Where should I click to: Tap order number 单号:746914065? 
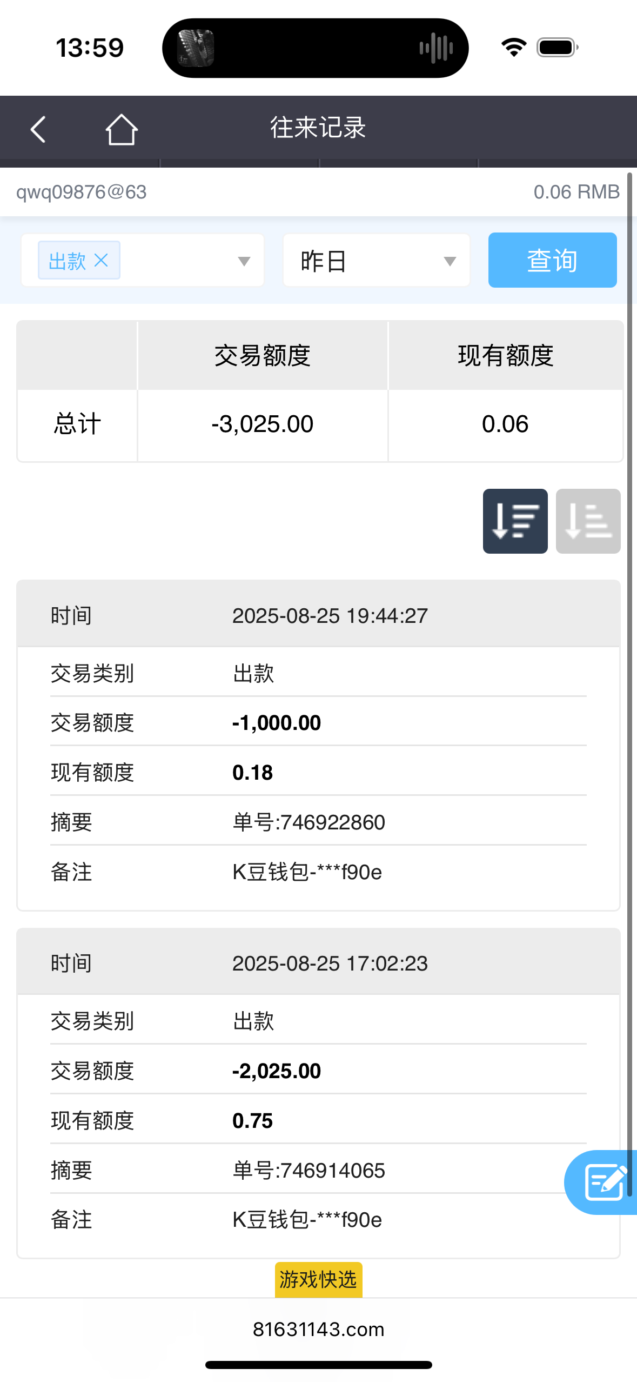click(309, 1171)
